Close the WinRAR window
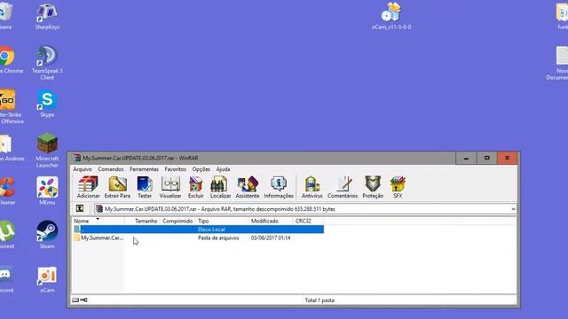Image resolution: width=568 pixels, height=319 pixels. pyautogui.click(x=507, y=158)
